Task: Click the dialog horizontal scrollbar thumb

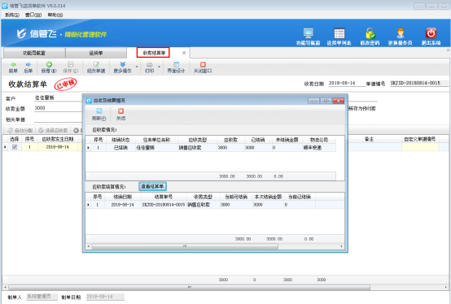Action: click(185, 246)
